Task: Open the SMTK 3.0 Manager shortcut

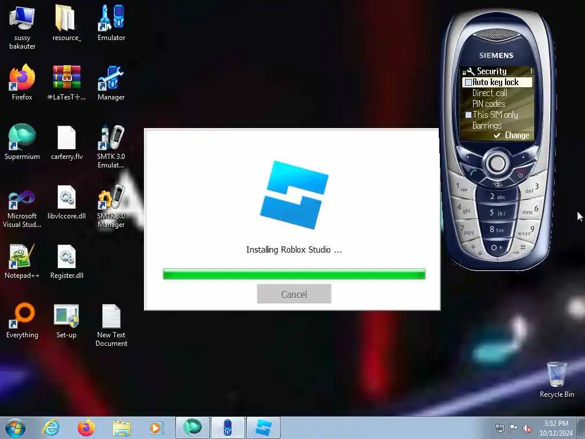Action: point(111,206)
